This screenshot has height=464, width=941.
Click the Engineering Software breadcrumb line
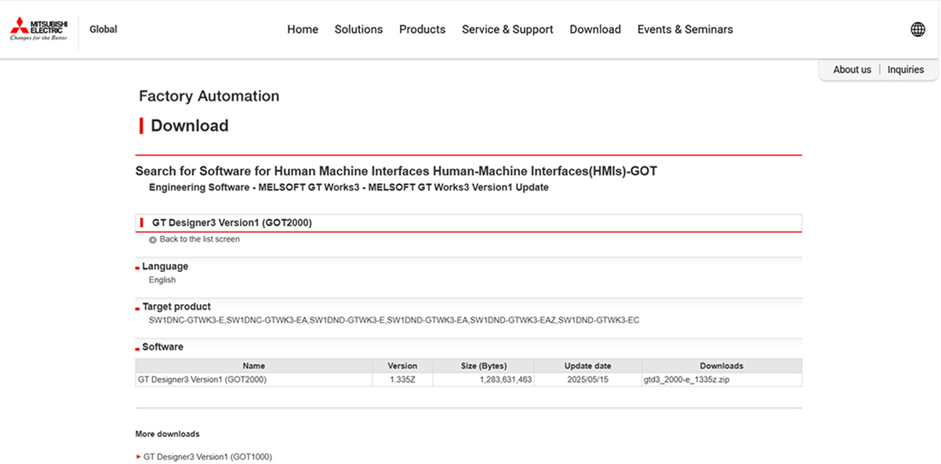349,187
